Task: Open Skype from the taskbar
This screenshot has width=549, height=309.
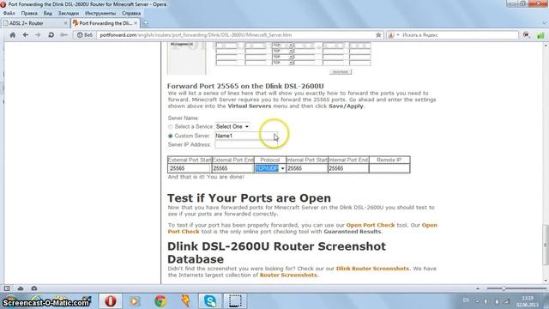Action: 210,301
